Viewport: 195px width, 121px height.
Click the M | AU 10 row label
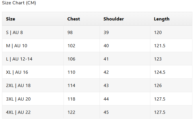[16, 46]
